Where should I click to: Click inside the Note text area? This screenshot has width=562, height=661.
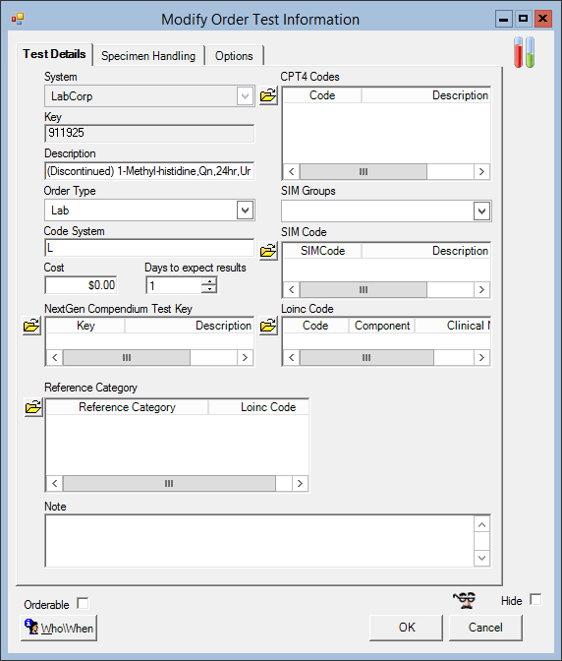259,541
